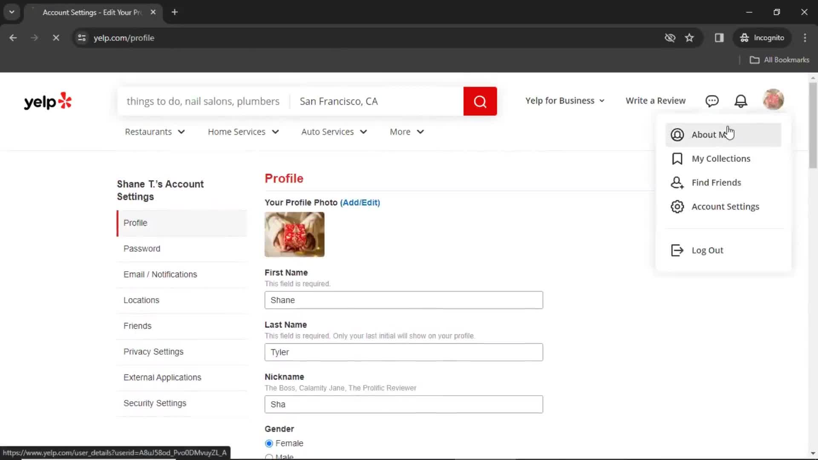818x460 pixels.
Task: Click the browser forward arrow
Action: click(x=35, y=38)
